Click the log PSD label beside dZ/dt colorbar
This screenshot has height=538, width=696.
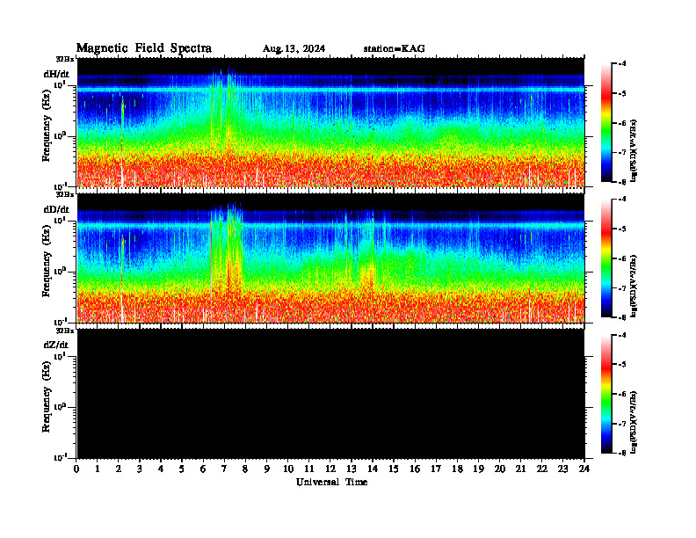(x=634, y=422)
